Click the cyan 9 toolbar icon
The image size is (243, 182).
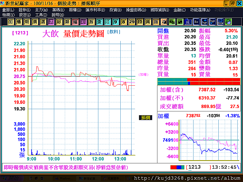pyautogui.click(x=115, y=22)
